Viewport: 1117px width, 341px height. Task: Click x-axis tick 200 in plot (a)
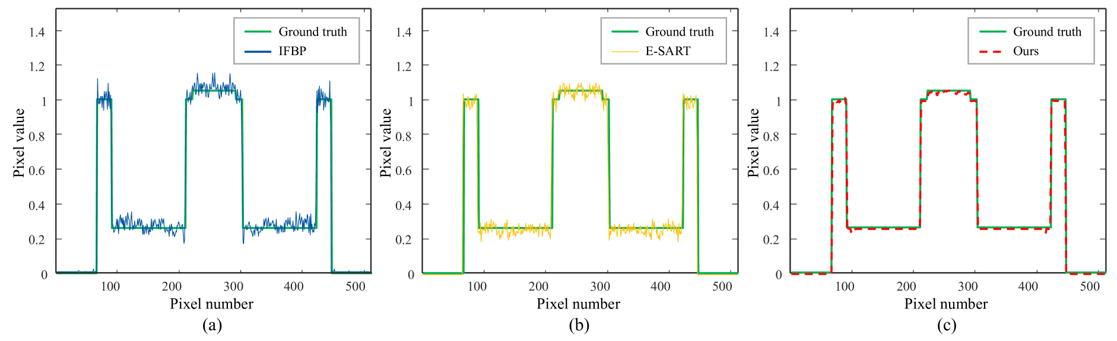pos(172,286)
